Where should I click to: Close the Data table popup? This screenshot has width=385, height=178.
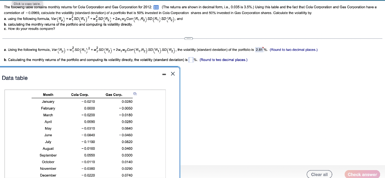[172, 74]
